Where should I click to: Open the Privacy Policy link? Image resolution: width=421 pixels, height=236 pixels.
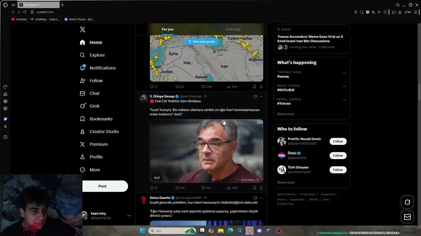pyautogui.click(x=308, y=194)
